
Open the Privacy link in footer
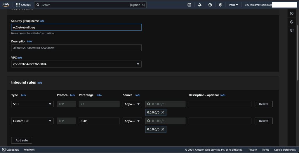[253, 150]
